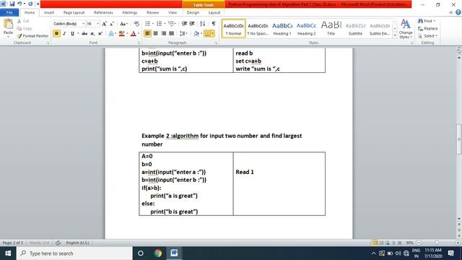
Task: Open the File tab
Action: (x=9, y=12)
